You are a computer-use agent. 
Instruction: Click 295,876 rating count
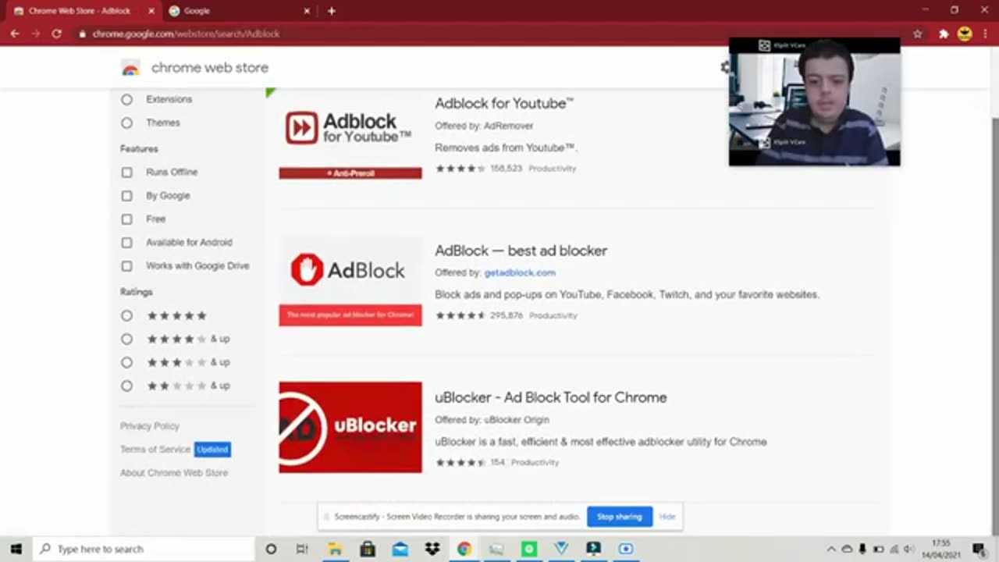pyautogui.click(x=507, y=315)
